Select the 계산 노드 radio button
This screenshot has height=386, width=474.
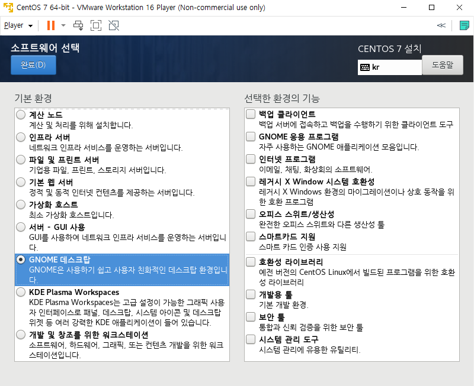21,115
